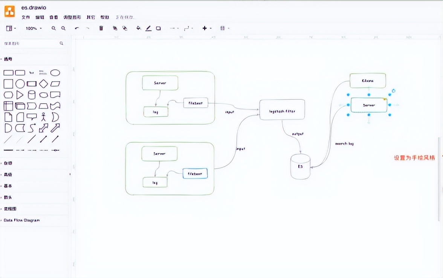Viewport: 443px width, 278px height.
Task: Expand the Data Flow Diagram shape section
Action: pos(21,220)
